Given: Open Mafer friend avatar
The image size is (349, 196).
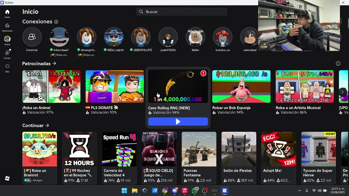Looking at the screenshot, I should (x=195, y=37).
